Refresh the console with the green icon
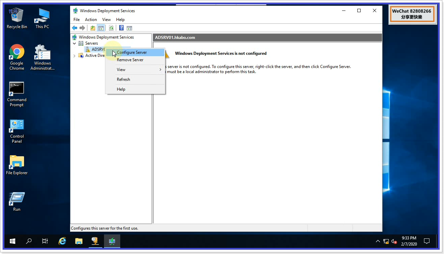This screenshot has width=444, height=254. pyautogui.click(x=111, y=28)
